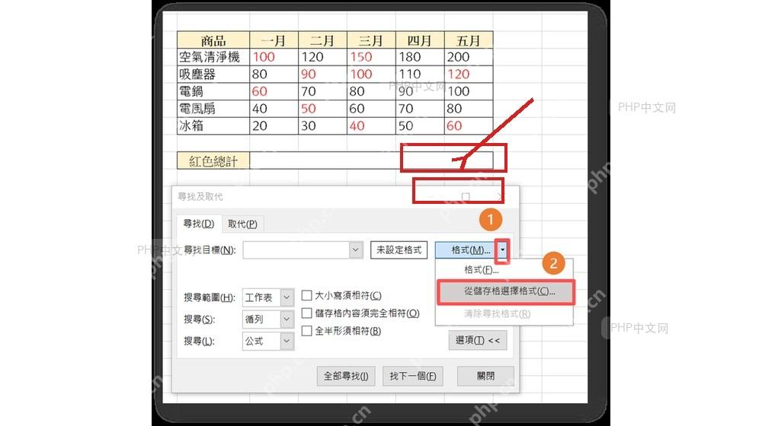Switch to the 取代(P) tab
This screenshot has width=762, height=426.
(242, 224)
